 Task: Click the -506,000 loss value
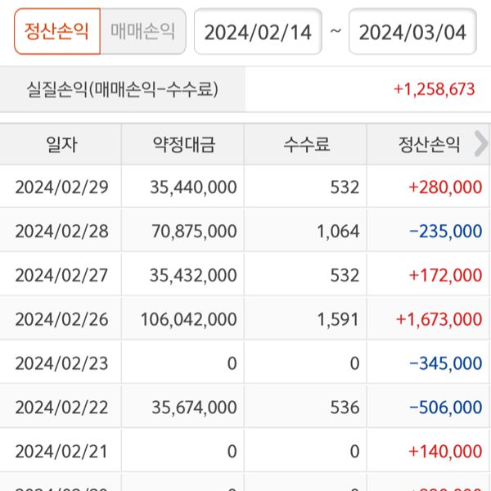click(445, 407)
